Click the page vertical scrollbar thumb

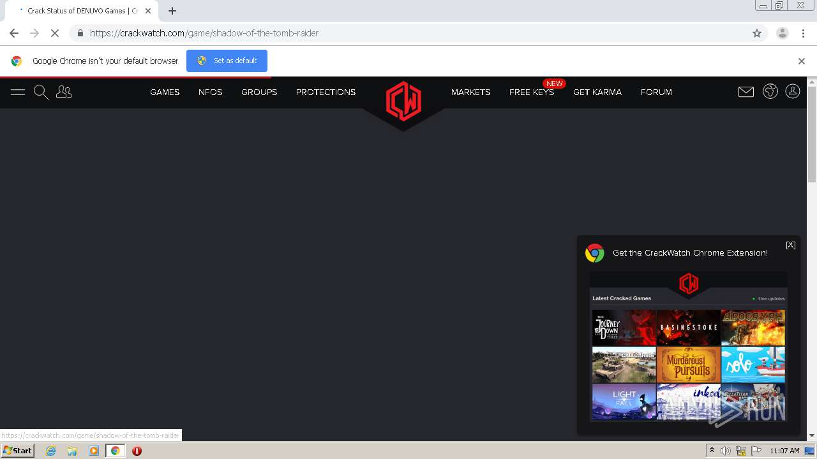coord(812,134)
